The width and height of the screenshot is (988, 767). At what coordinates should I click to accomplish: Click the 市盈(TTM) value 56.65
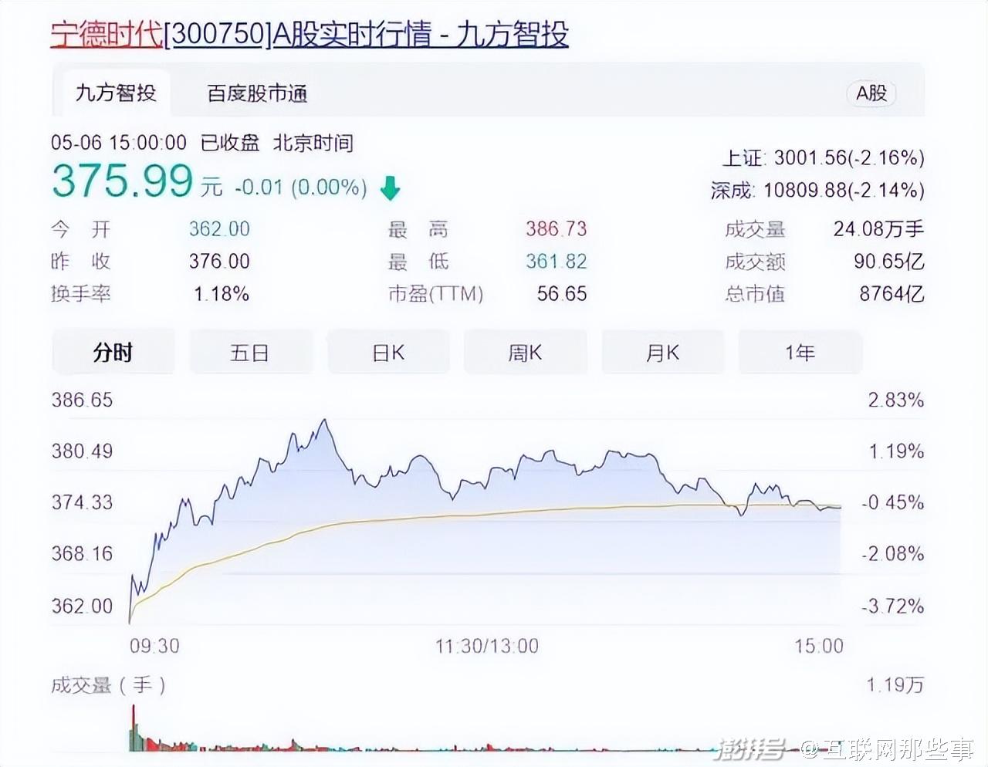coord(562,294)
